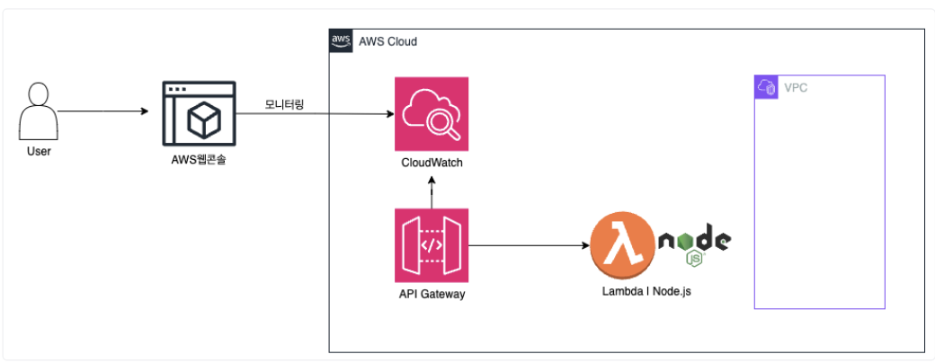The height and width of the screenshot is (363, 935).
Task: Click the 'Lambda | Node.js' label
Action: 647,291
